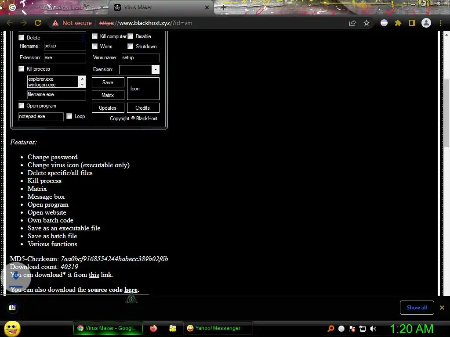This screenshot has width=450, height=337.
Task: Open the source code 'here' link
Action: (x=131, y=290)
